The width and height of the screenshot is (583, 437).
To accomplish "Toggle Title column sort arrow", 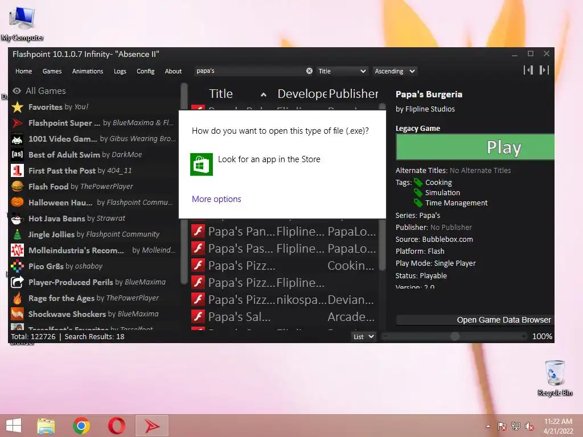I will tap(264, 95).
